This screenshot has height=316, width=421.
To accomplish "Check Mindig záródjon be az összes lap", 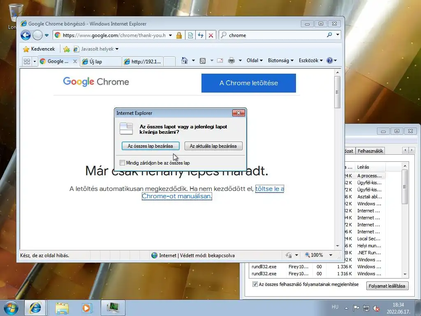I will coord(122,163).
